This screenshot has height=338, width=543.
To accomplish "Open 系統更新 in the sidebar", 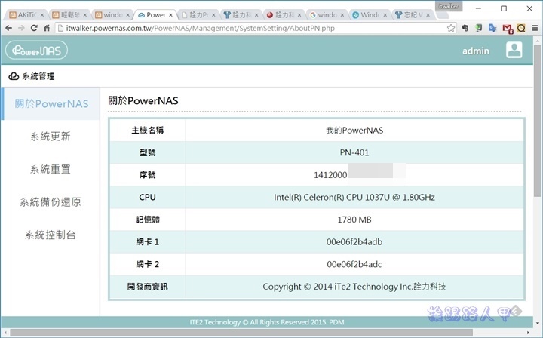I will click(x=51, y=137).
